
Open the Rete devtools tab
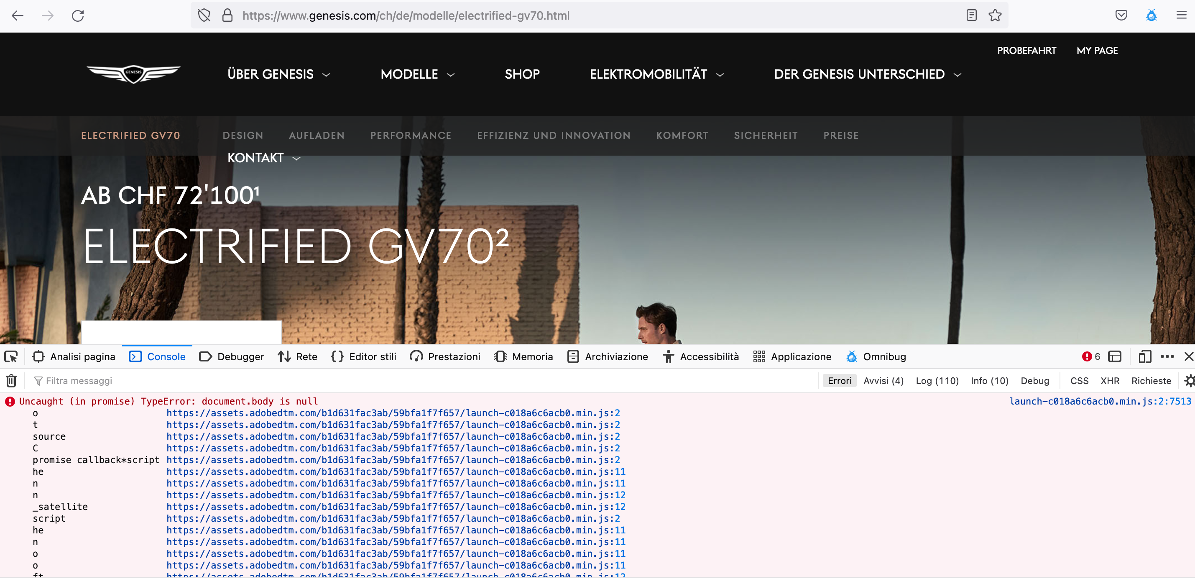(298, 356)
